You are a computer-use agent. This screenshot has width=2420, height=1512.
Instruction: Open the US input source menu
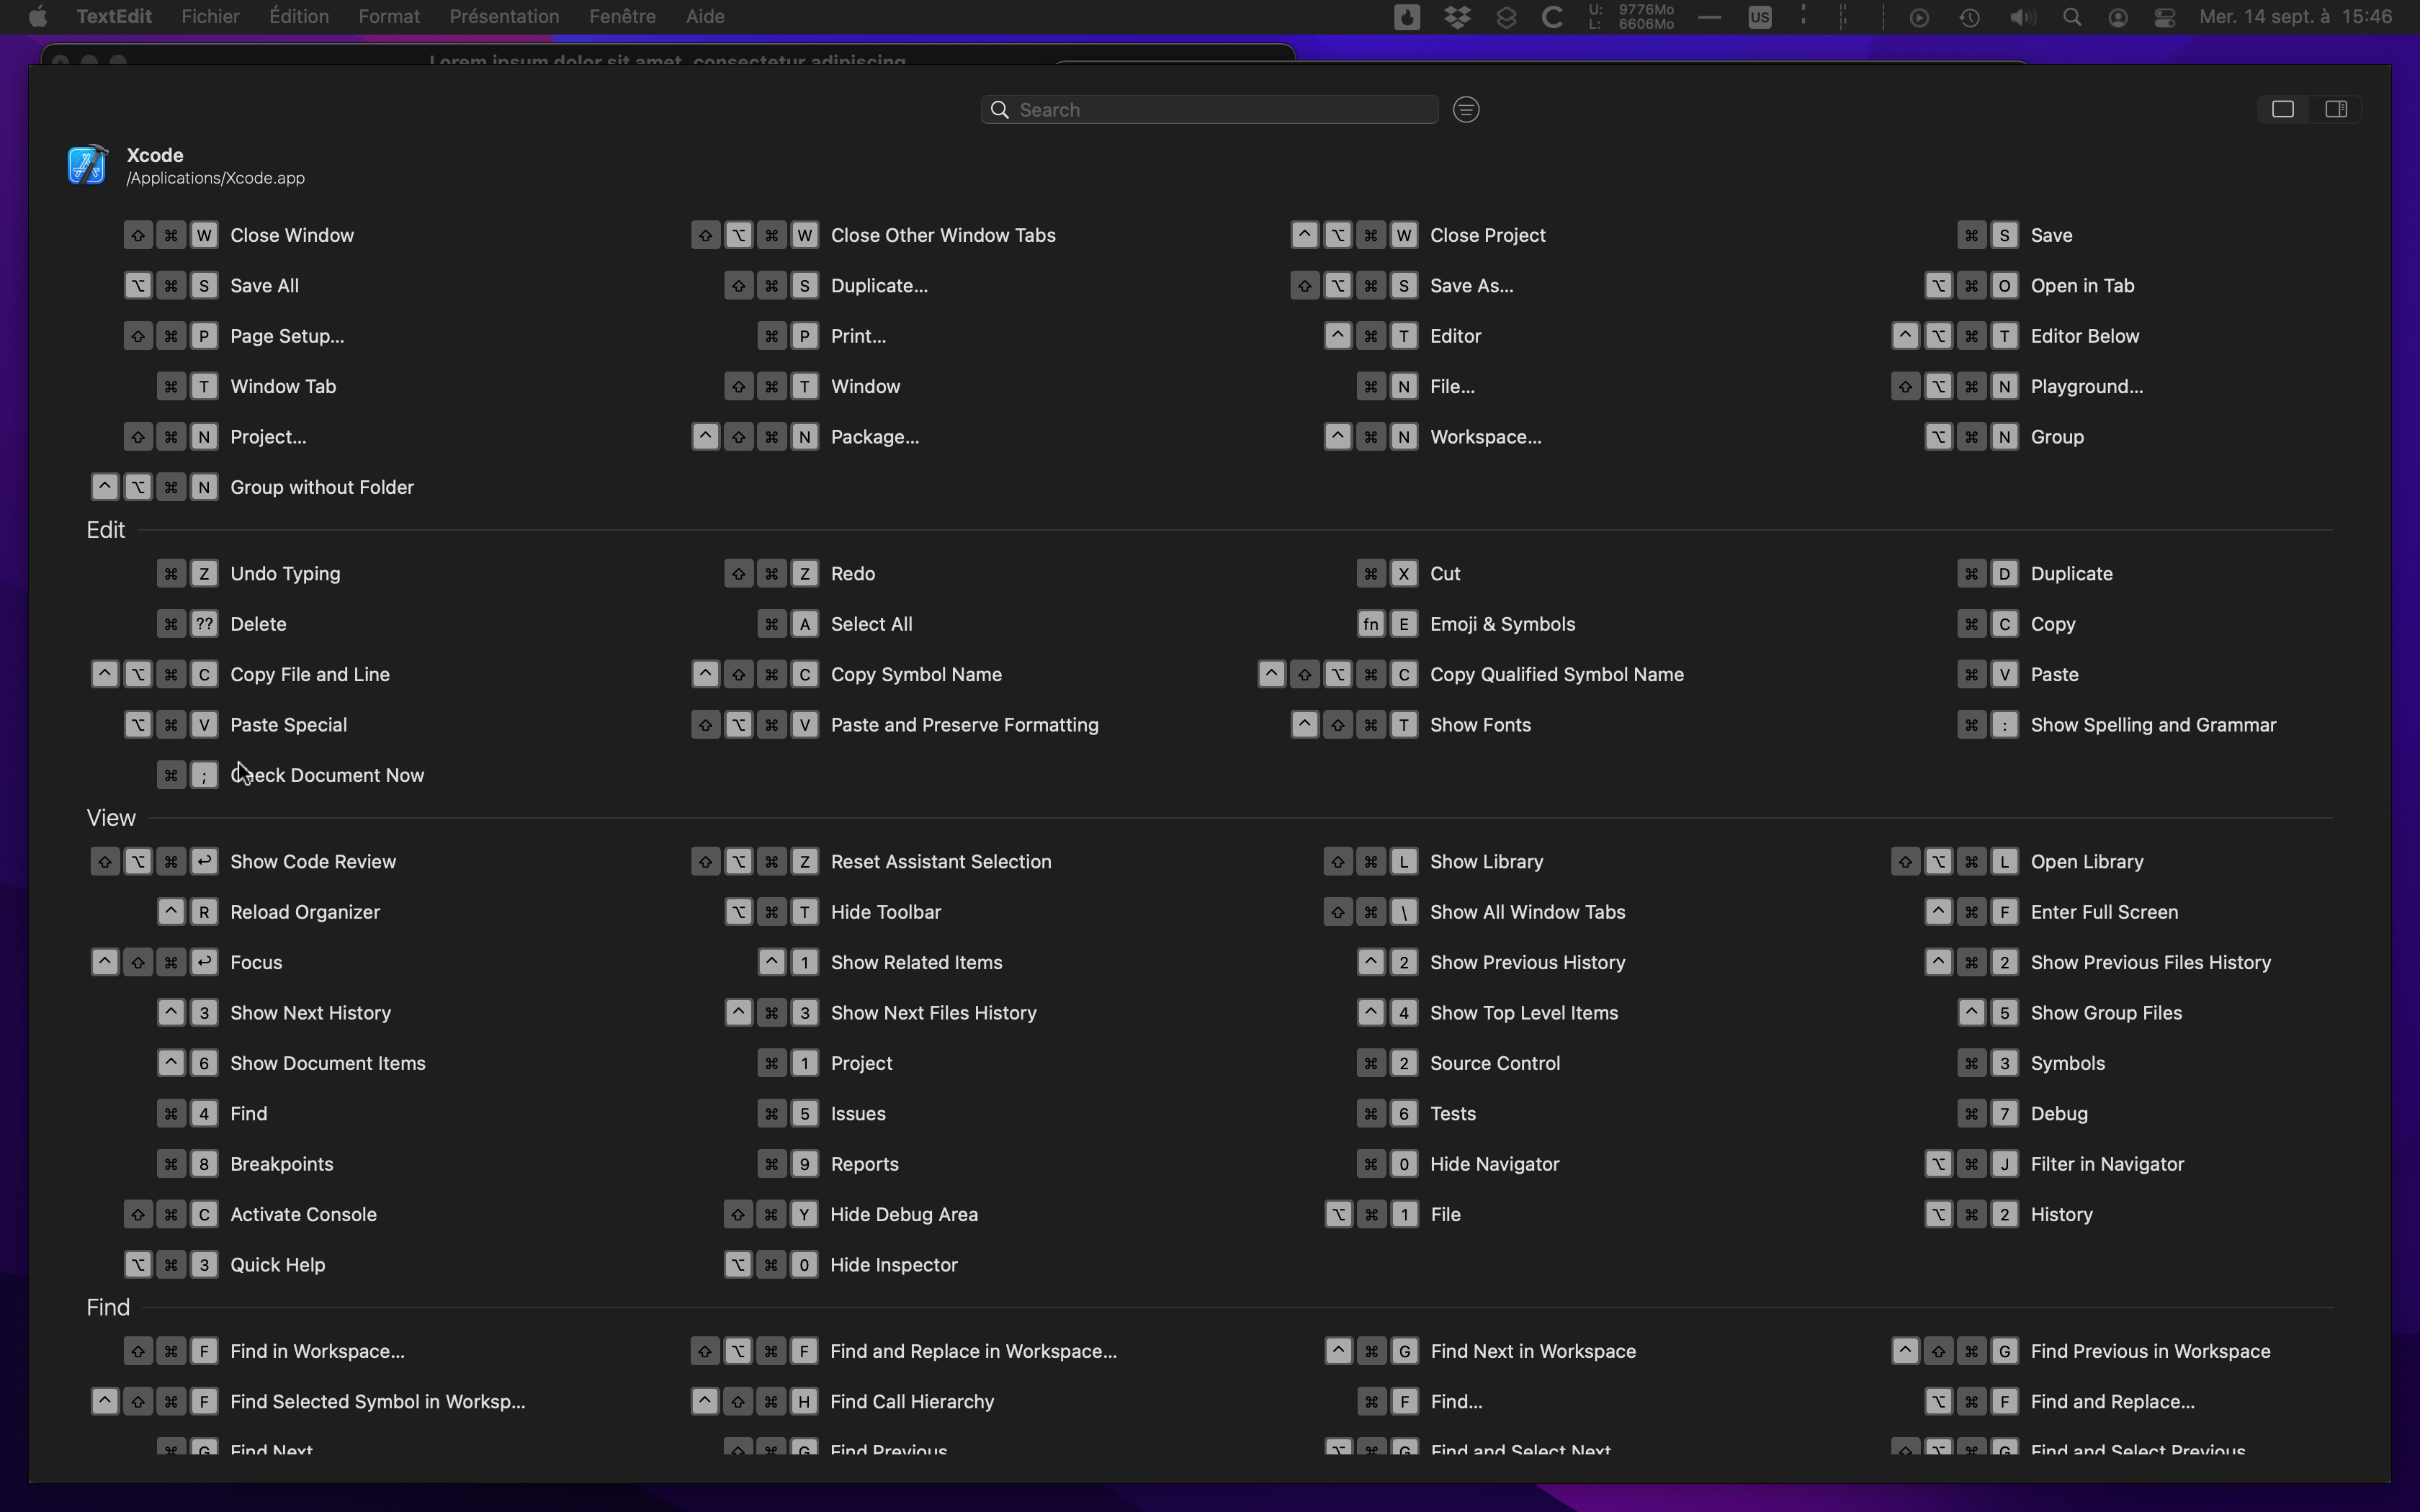coord(1760,17)
